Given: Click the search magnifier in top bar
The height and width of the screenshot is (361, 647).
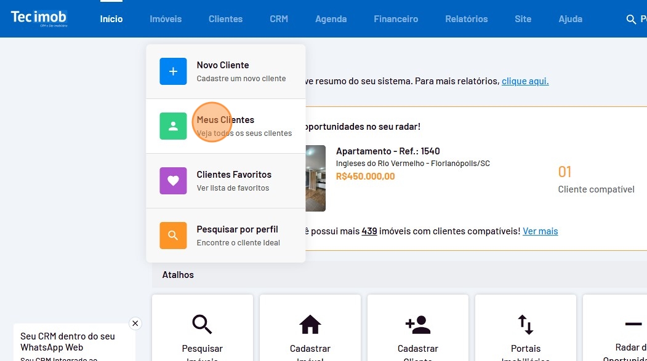Looking at the screenshot, I should pyautogui.click(x=630, y=19).
